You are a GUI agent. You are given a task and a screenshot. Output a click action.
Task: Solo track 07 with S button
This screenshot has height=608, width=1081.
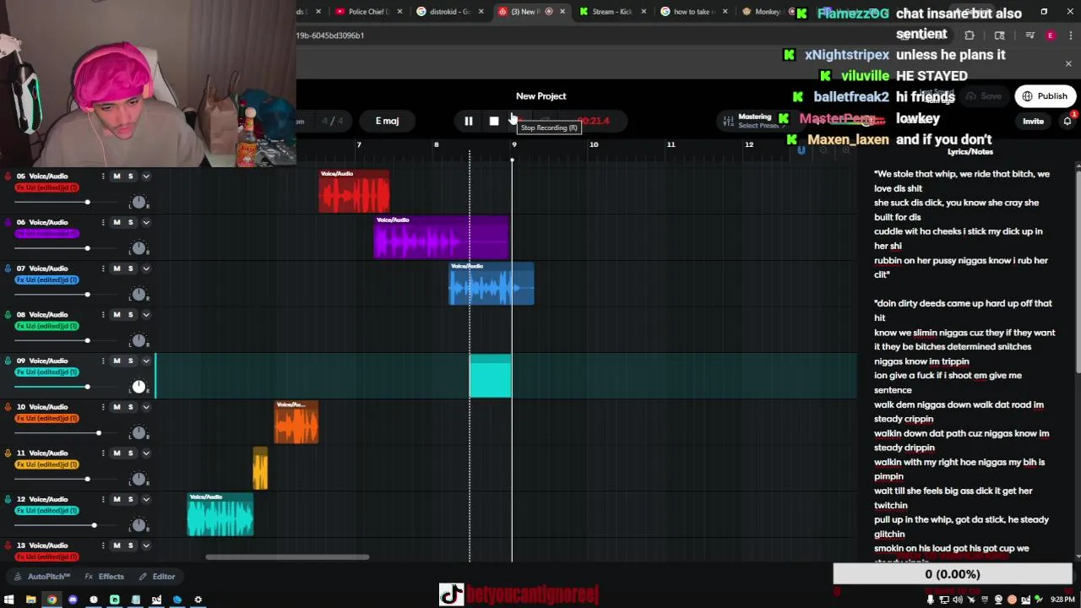click(130, 269)
